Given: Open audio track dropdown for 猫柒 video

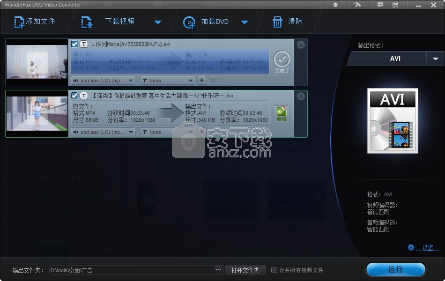Looking at the screenshot, I should [131, 132].
